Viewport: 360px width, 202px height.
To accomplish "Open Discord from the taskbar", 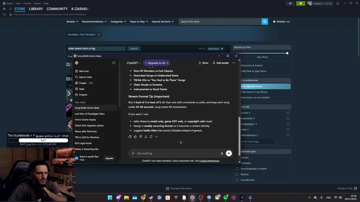I will 118,198.
